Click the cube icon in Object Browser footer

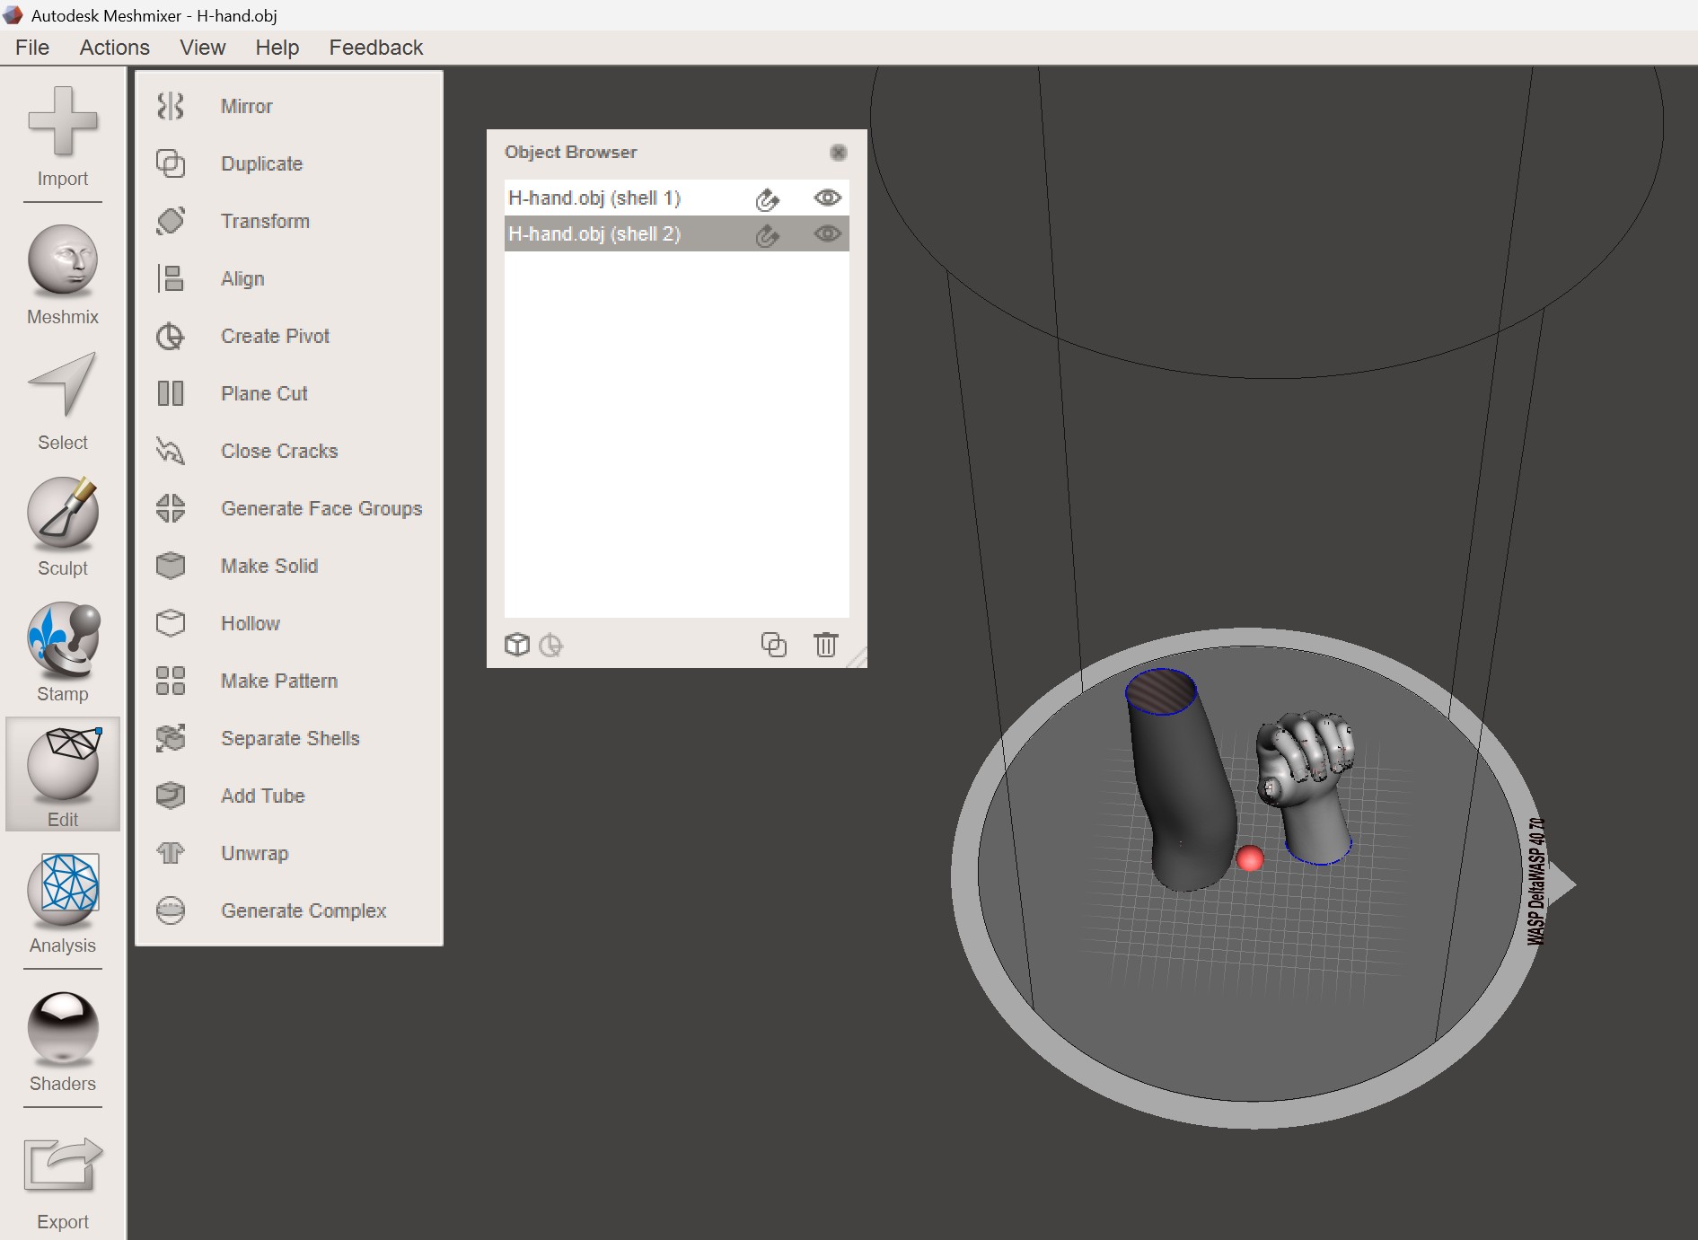click(x=517, y=645)
